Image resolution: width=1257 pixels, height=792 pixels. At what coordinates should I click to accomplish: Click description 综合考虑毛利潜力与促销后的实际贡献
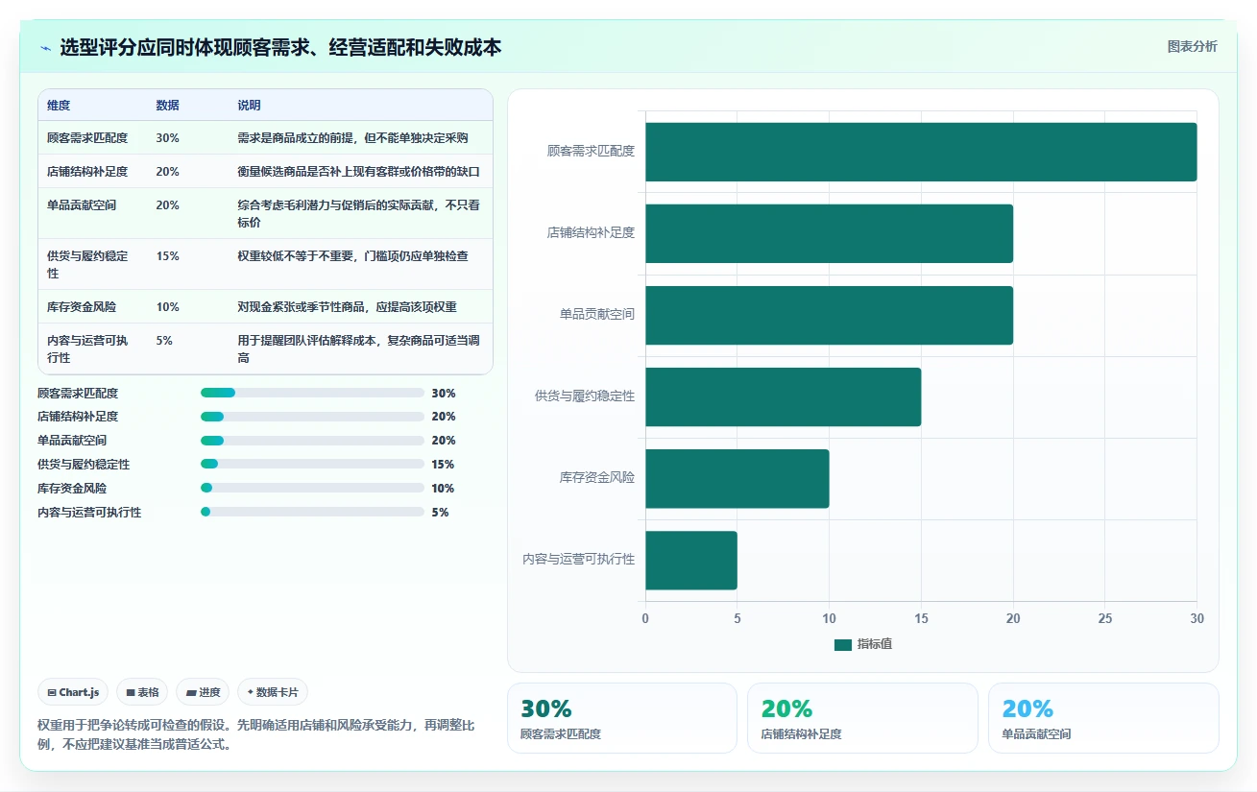(358, 213)
